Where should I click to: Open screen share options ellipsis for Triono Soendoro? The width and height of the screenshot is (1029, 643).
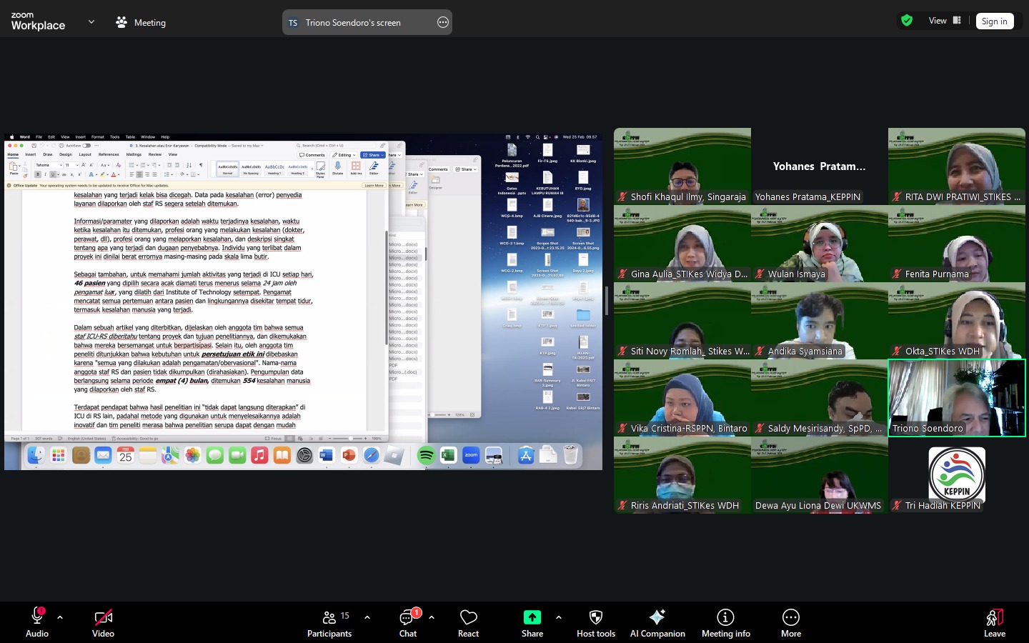tap(443, 23)
